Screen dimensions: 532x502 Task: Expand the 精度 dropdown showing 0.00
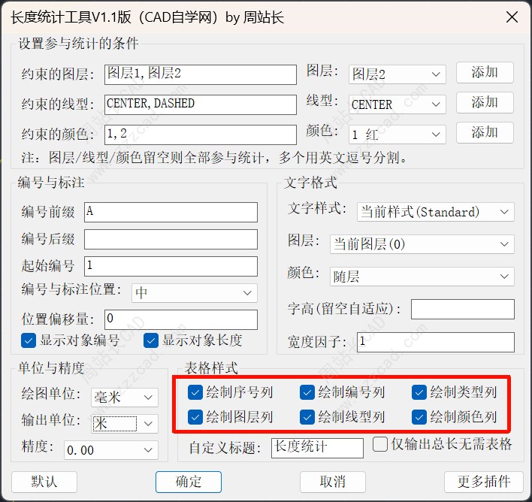110,450
